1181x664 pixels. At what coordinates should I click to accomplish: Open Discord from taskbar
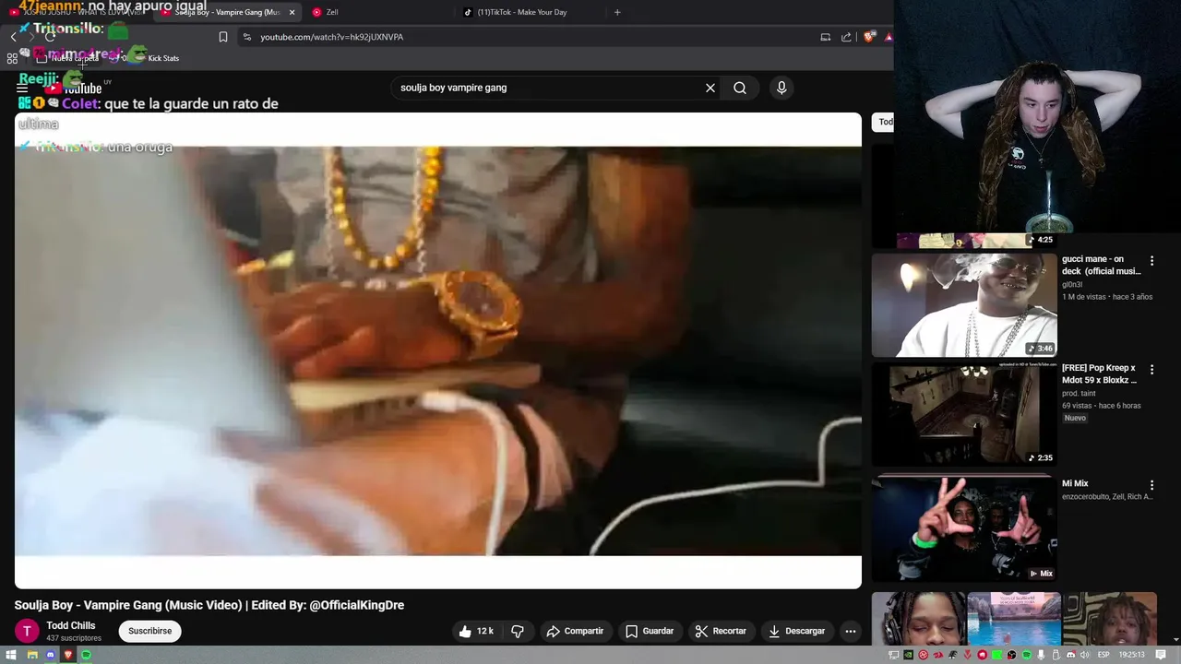tap(51, 655)
